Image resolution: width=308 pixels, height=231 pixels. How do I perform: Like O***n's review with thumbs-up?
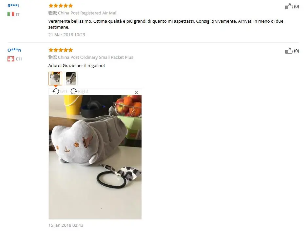coord(289,51)
